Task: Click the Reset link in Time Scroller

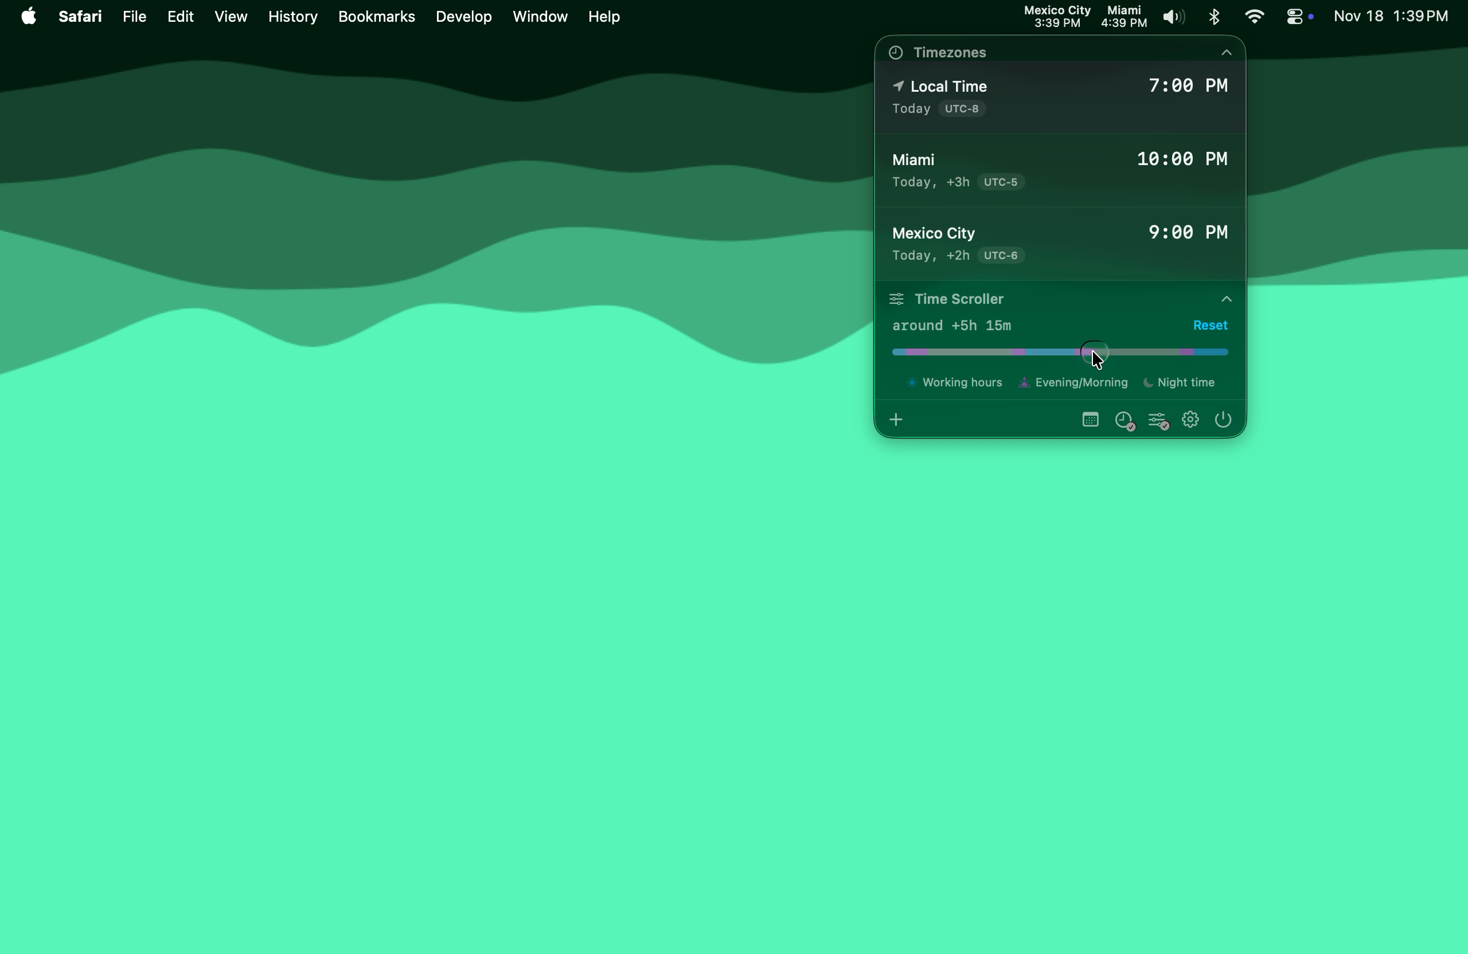Action: coord(1209,325)
